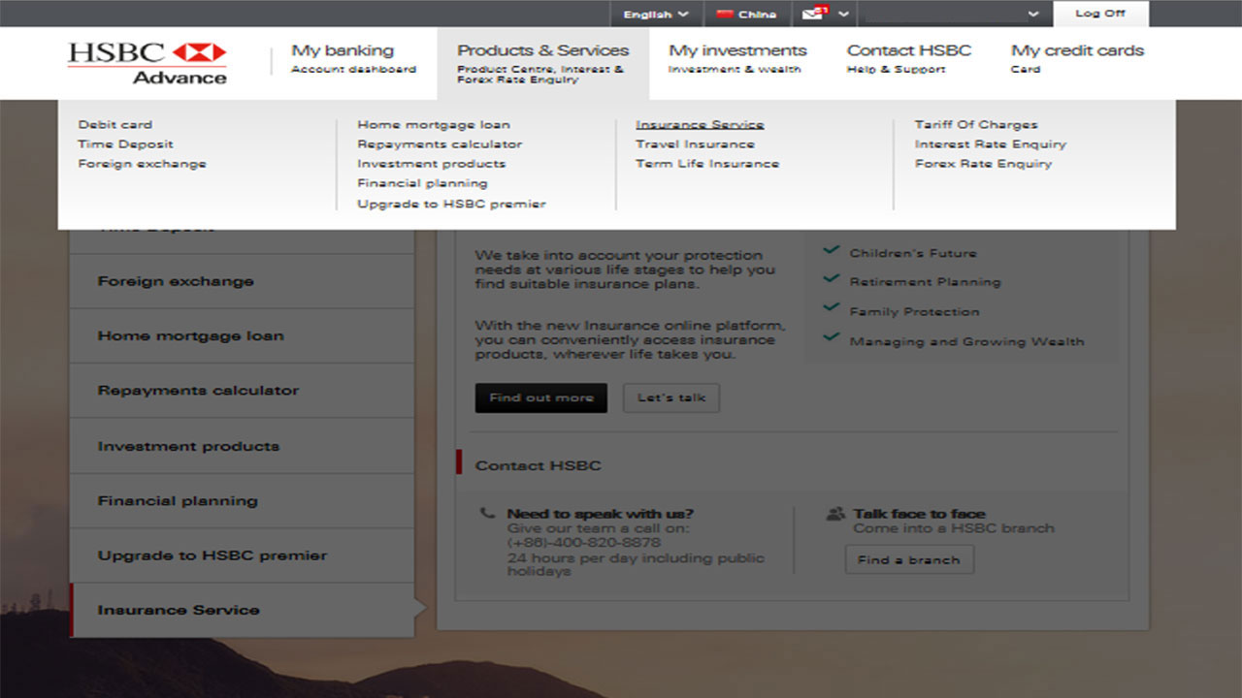Log Off from the account
The height and width of the screenshot is (698, 1242).
click(1100, 14)
